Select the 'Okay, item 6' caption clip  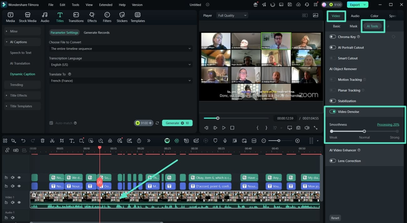click(x=210, y=178)
